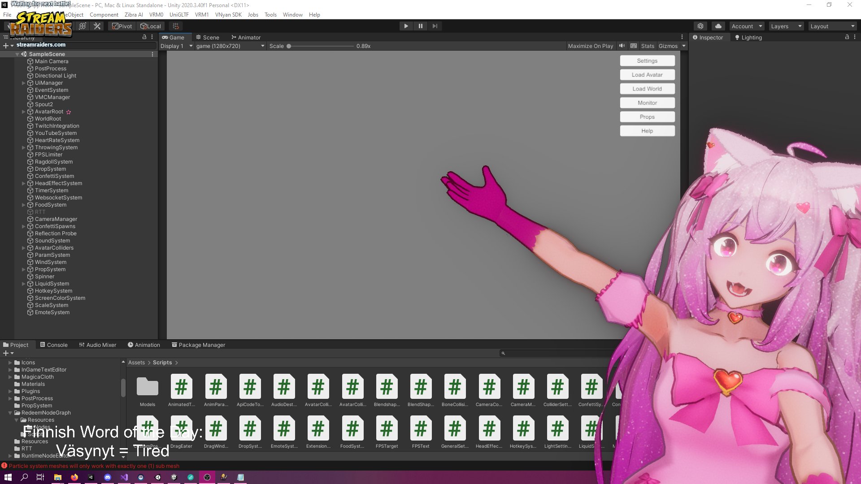Switch to the Scene tab

coord(208,37)
